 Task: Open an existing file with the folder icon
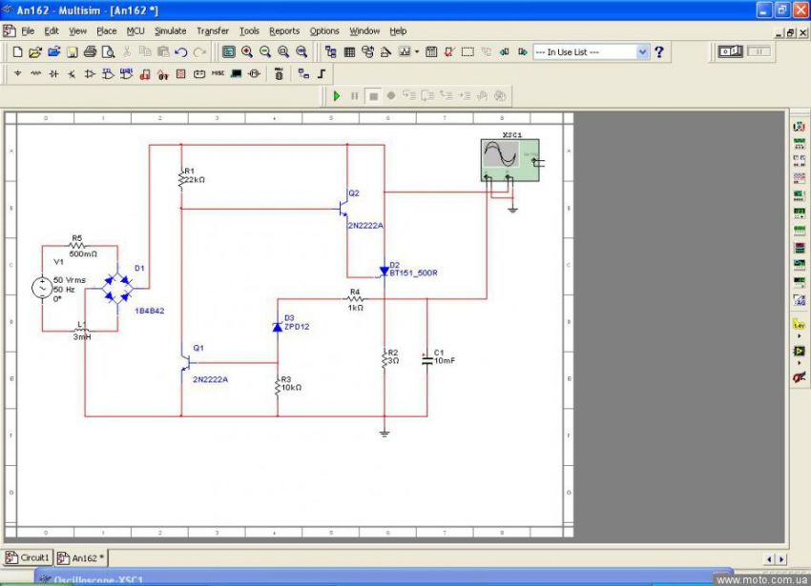35,51
